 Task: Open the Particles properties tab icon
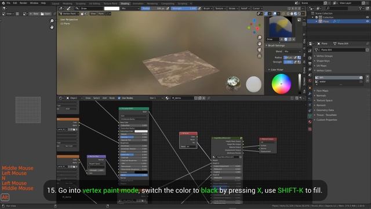pyautogui.click(x=310, y=99)
